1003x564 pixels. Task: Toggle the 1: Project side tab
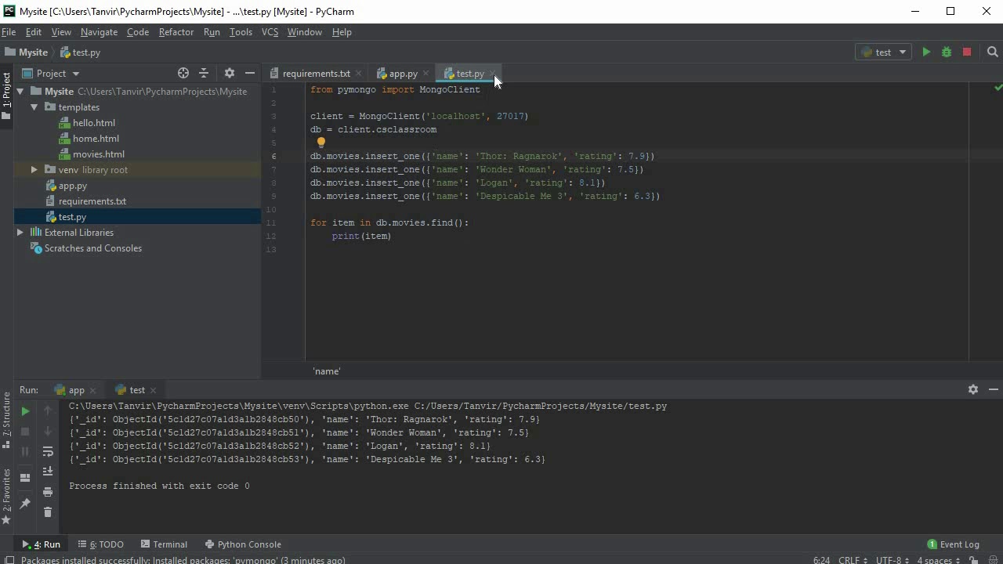pos(6,96)
